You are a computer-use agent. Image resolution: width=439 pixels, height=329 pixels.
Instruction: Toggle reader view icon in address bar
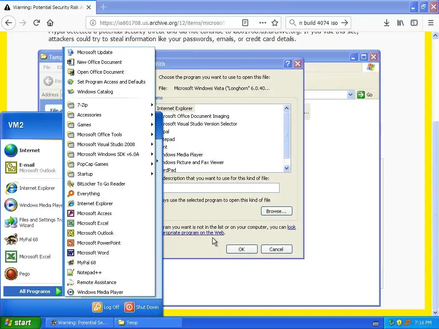[x=245, y=23]
